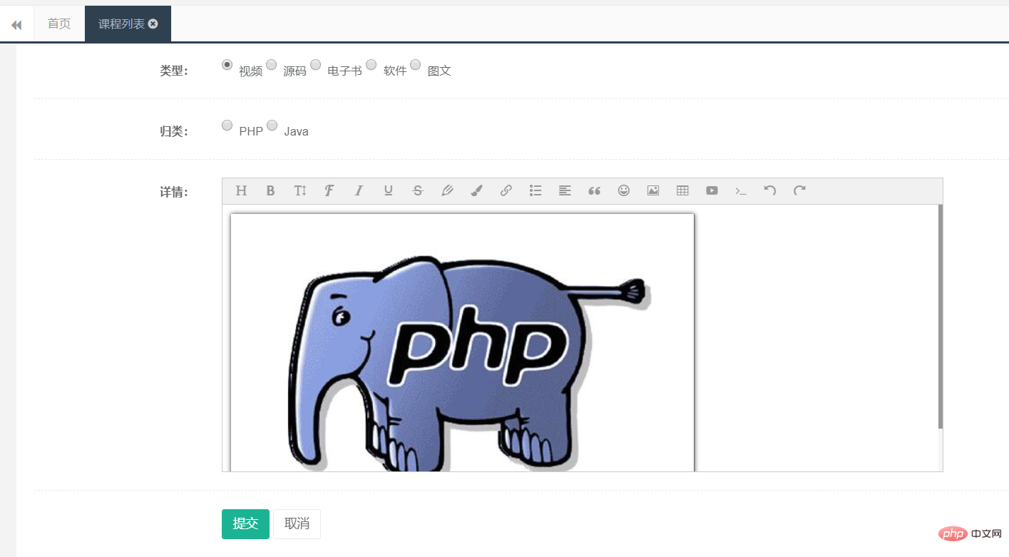Open the font family tool
Viewport: 1009px width, 557px height.
point(329,190)
